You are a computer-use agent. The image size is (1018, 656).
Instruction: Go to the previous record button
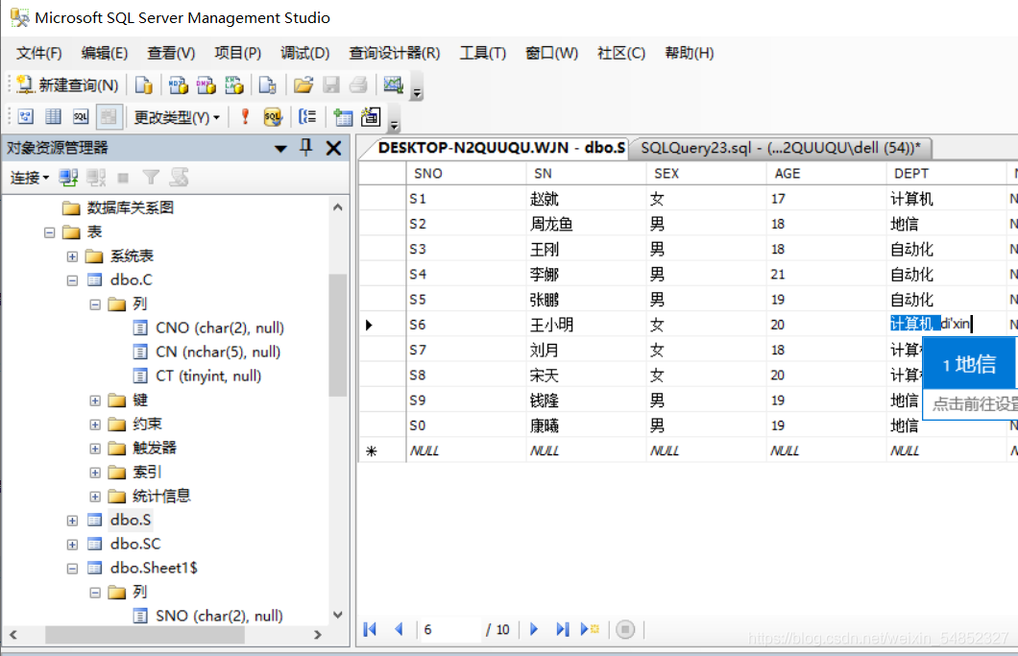pos(399,629)
